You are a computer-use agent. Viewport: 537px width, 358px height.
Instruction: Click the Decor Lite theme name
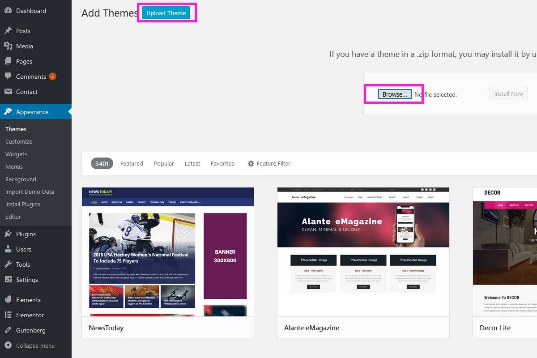click(x=495, y=328)
